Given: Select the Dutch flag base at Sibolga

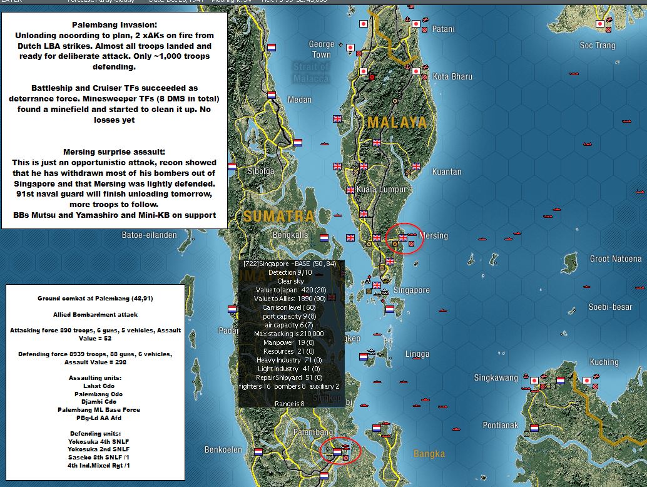Looking at the screenshot, I should pyautogui.click(x=232, y=167).
